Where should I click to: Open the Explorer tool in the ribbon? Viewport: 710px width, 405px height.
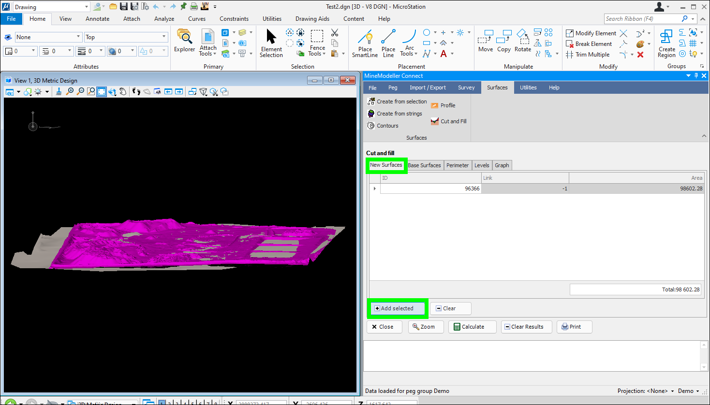click(x=184, y=41)
